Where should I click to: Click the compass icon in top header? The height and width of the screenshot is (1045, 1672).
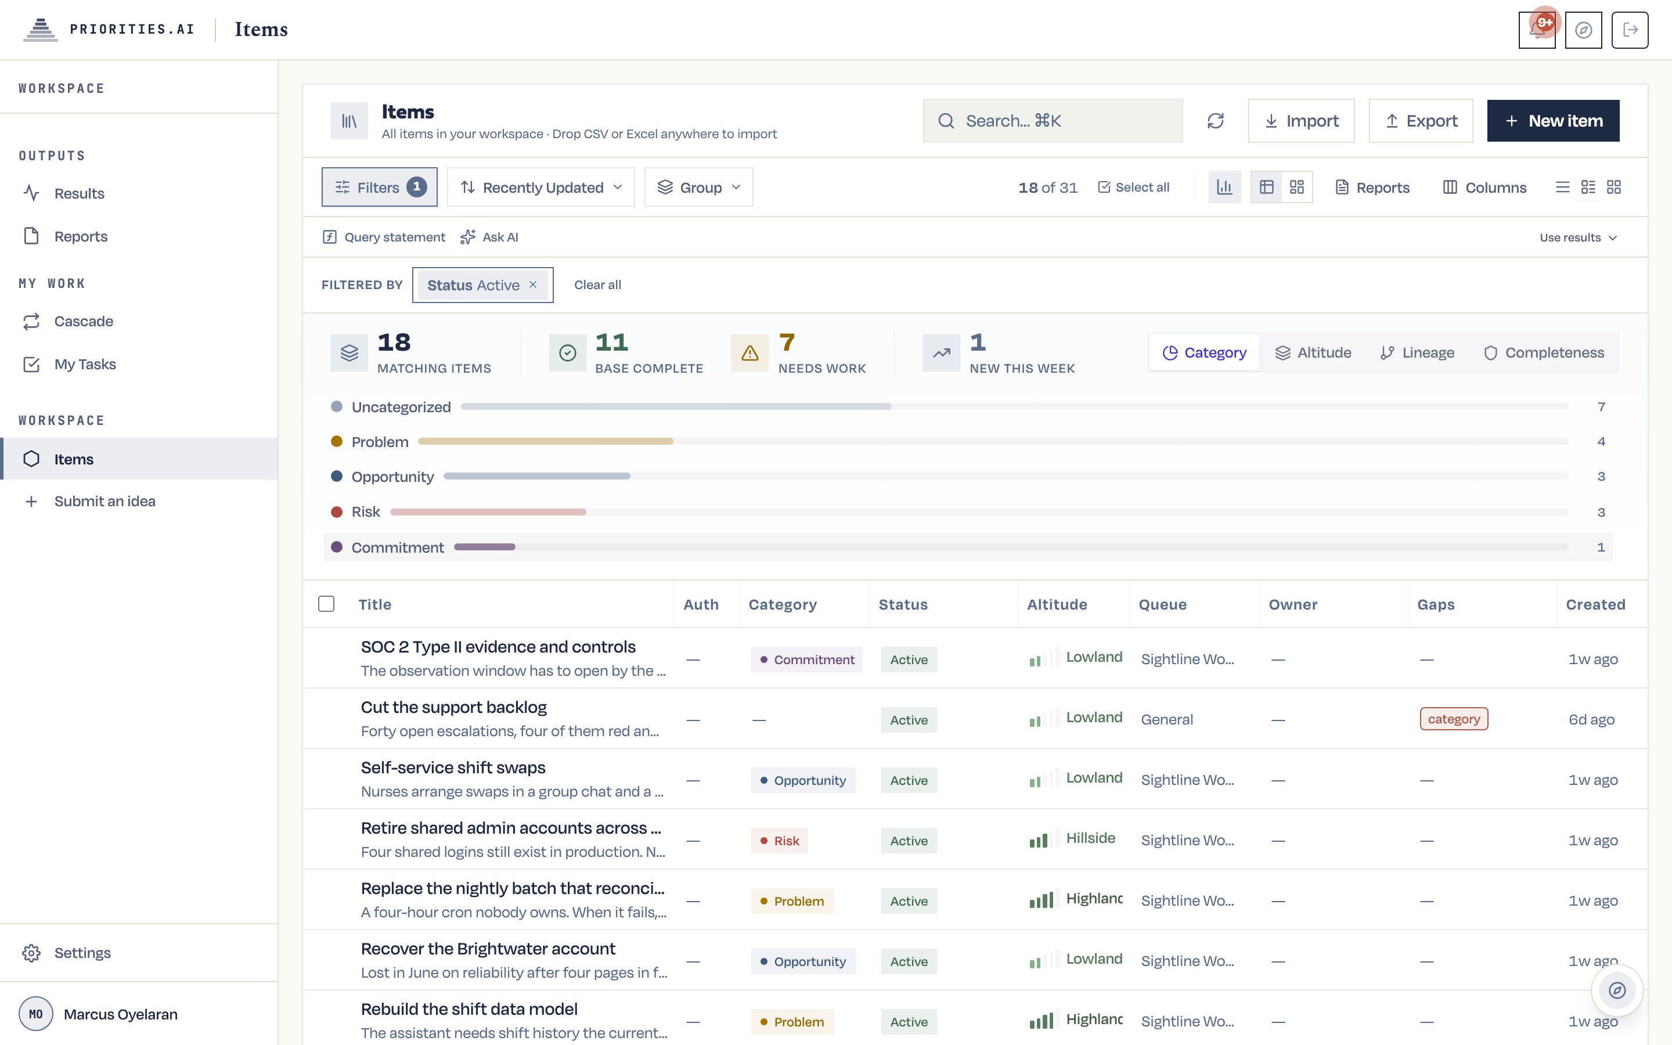pyautogui.click(x=1583, y=30)
